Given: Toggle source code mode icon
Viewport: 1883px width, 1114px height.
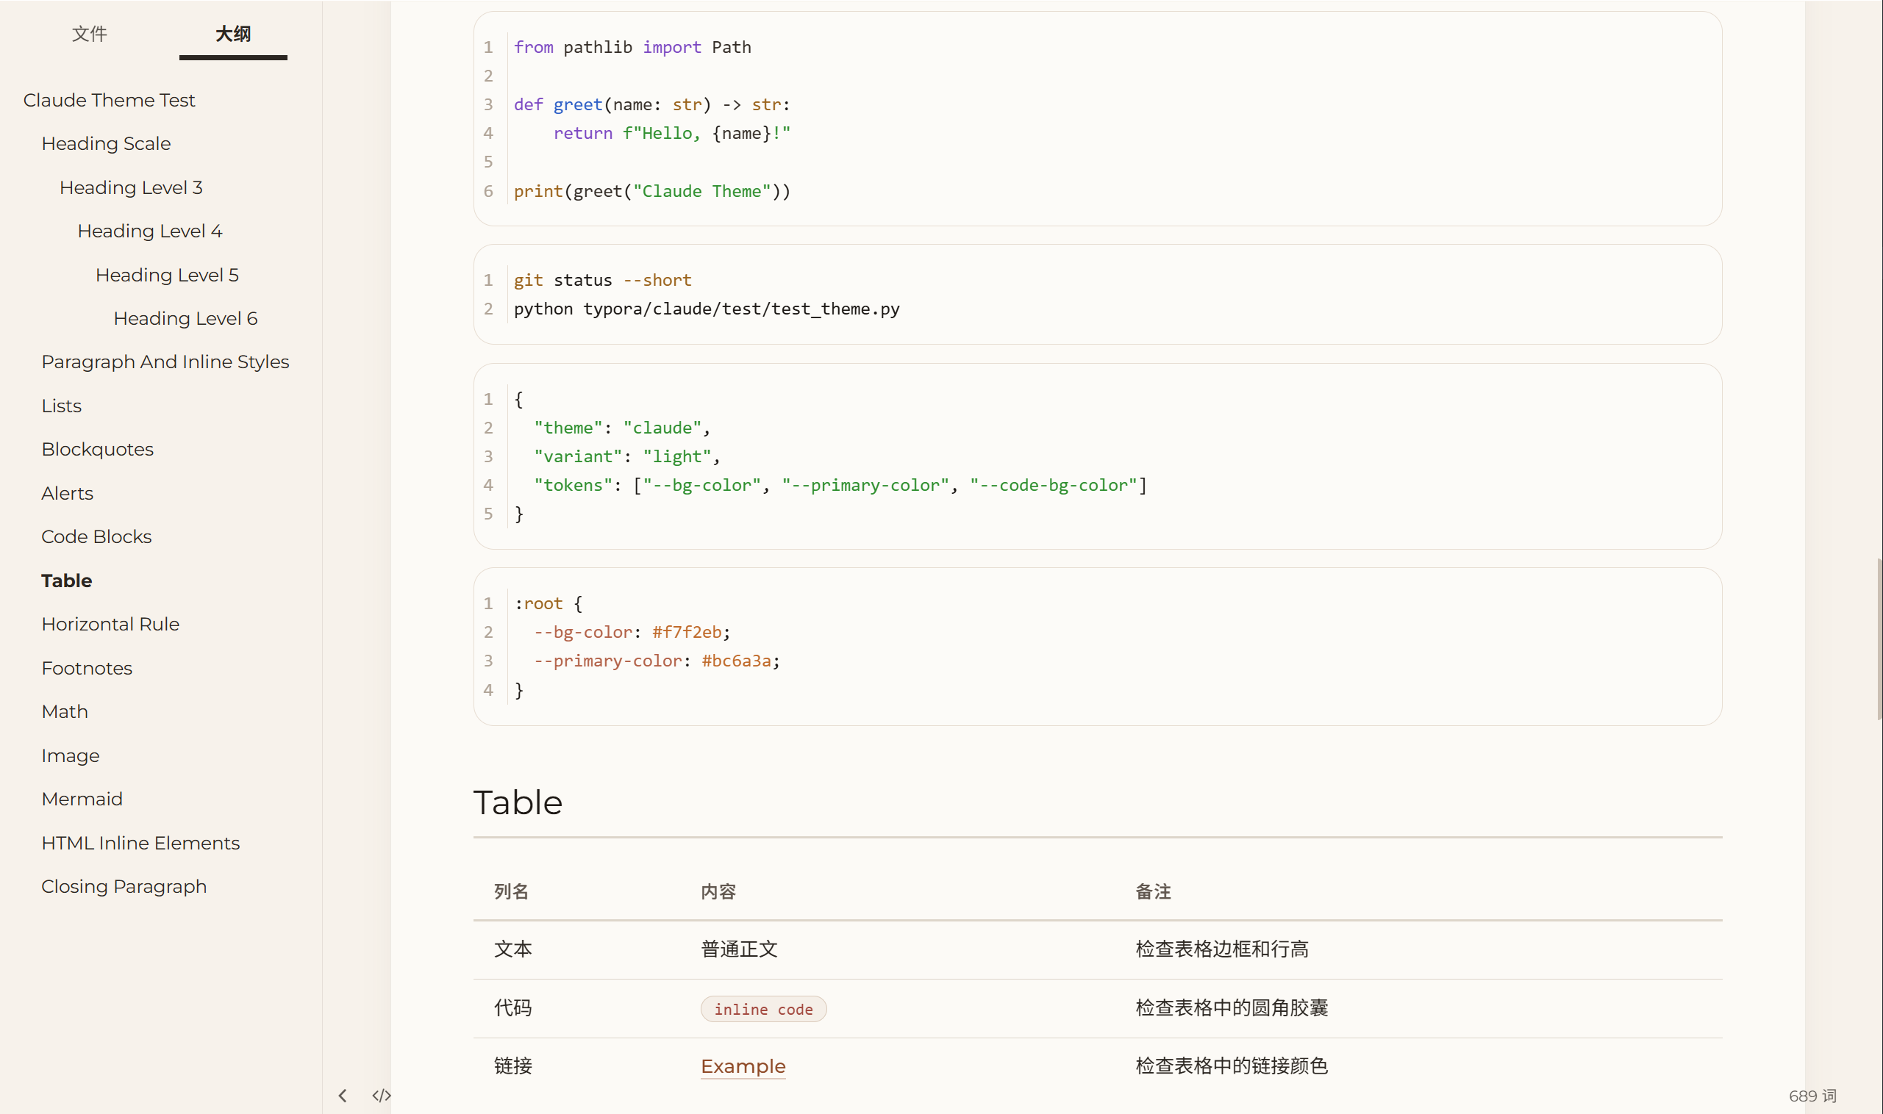Looking at the screenshot, I should (381, 1095).
